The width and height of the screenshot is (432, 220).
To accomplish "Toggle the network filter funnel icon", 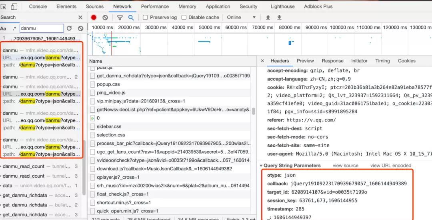I will click(x=120, y=18).
